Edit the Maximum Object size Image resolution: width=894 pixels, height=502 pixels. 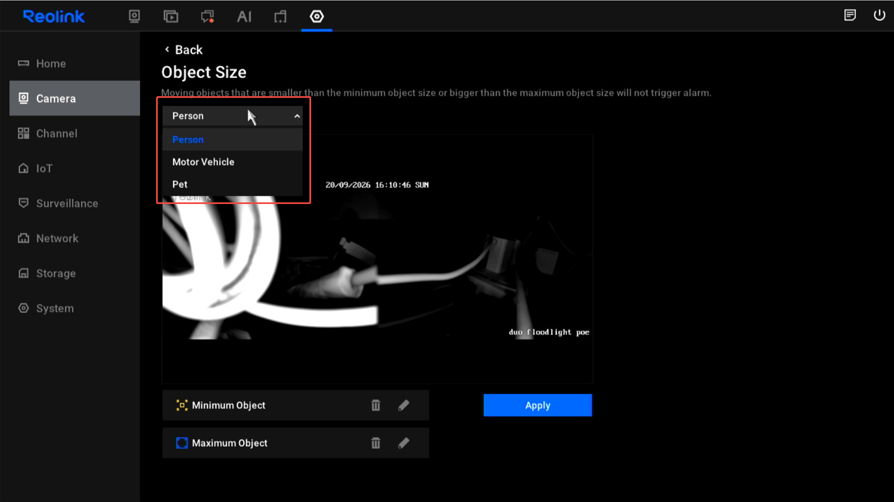404,443
